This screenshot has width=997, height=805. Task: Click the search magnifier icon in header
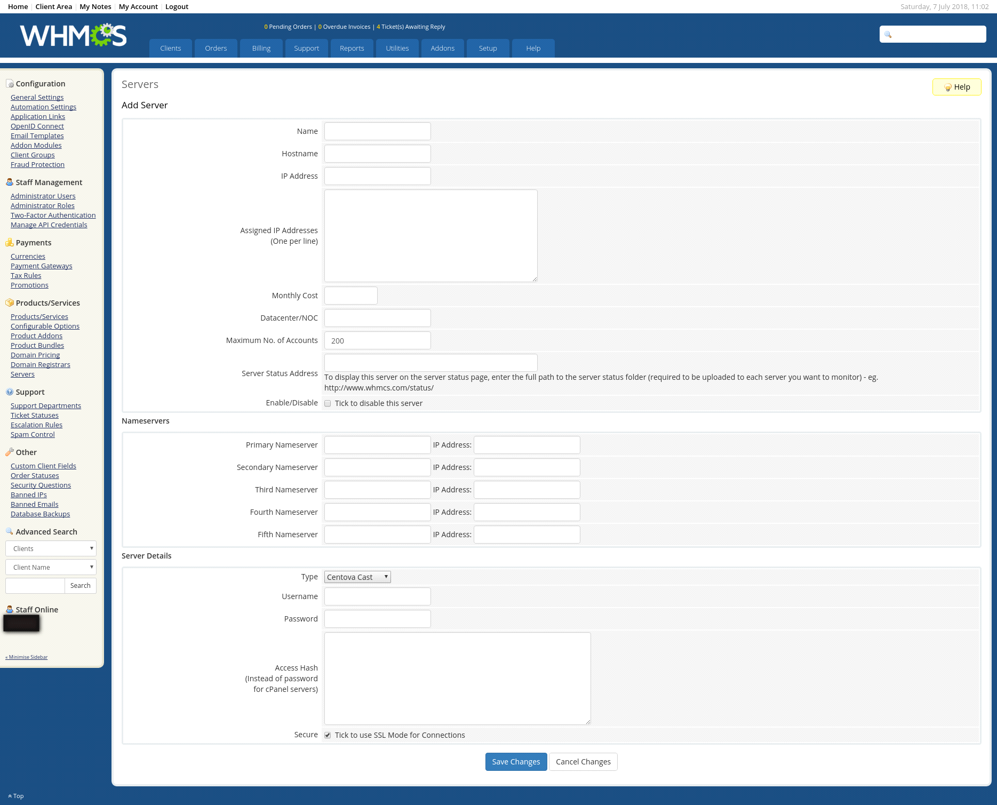click(888, 34)
